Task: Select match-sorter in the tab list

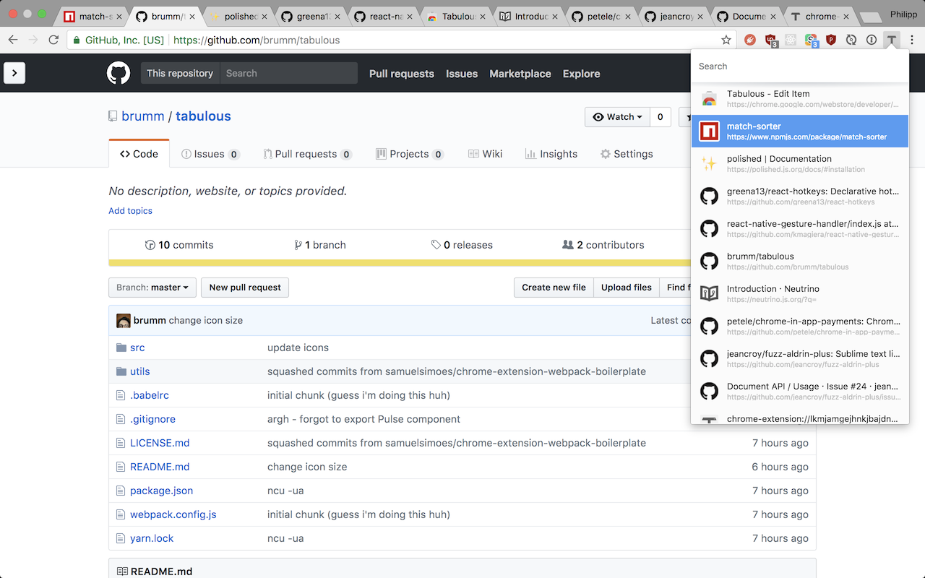Action: pyautogui.click(x=800, y=131)
